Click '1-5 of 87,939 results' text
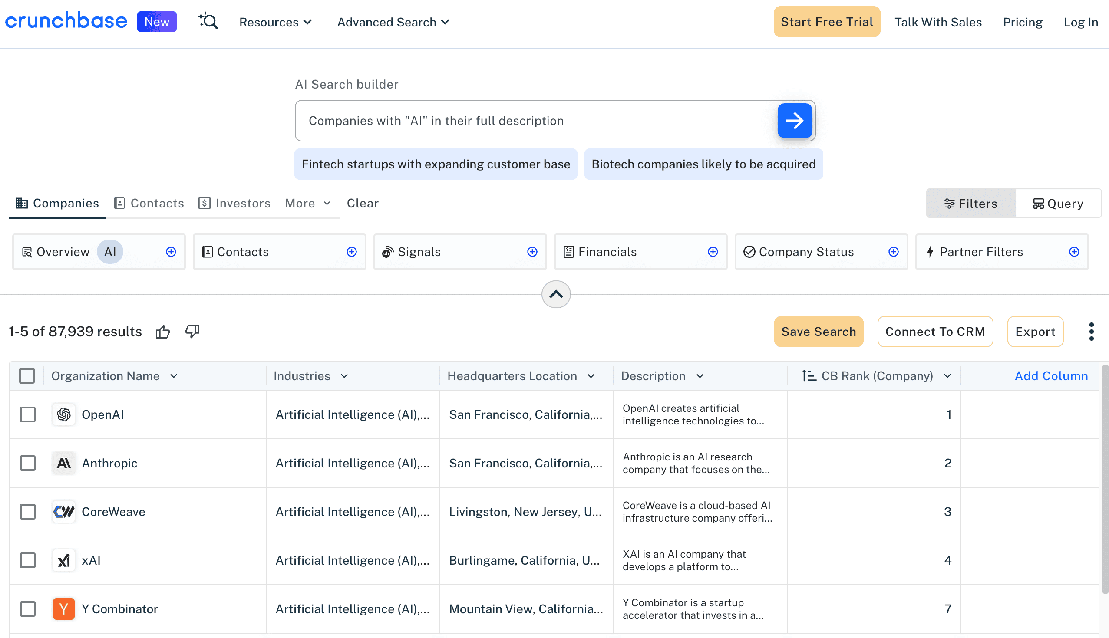Screen dimensions: 1109x638 [76, 332]
